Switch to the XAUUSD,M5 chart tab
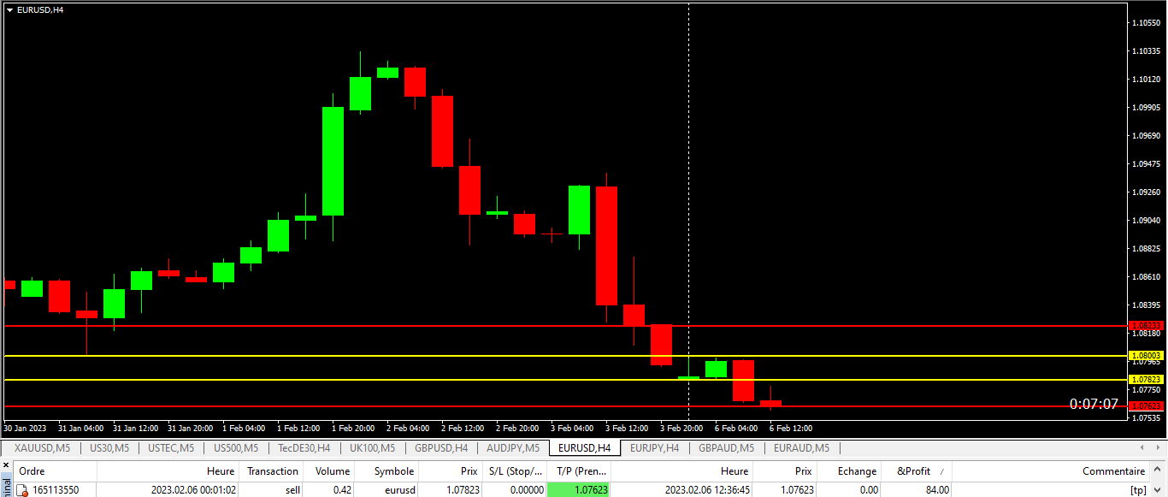Viewport: 1168px width, 497px height. click(42, 447)
